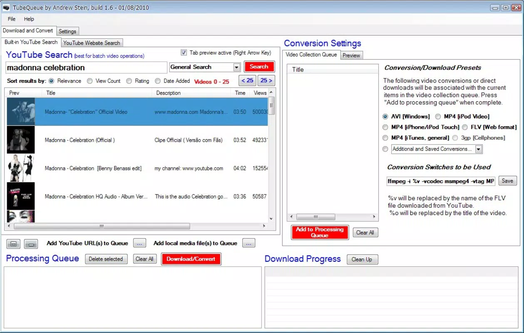524x333 pixels.
Task: Select YouTube Website Search tab
Action: point(92,43)
